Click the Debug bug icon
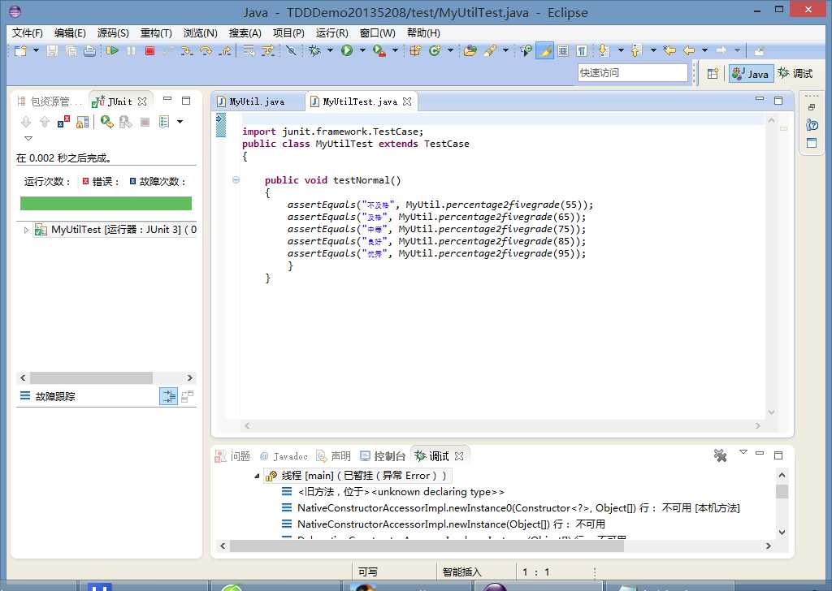This screenshot has height=591, width=832. click(314, 51)
